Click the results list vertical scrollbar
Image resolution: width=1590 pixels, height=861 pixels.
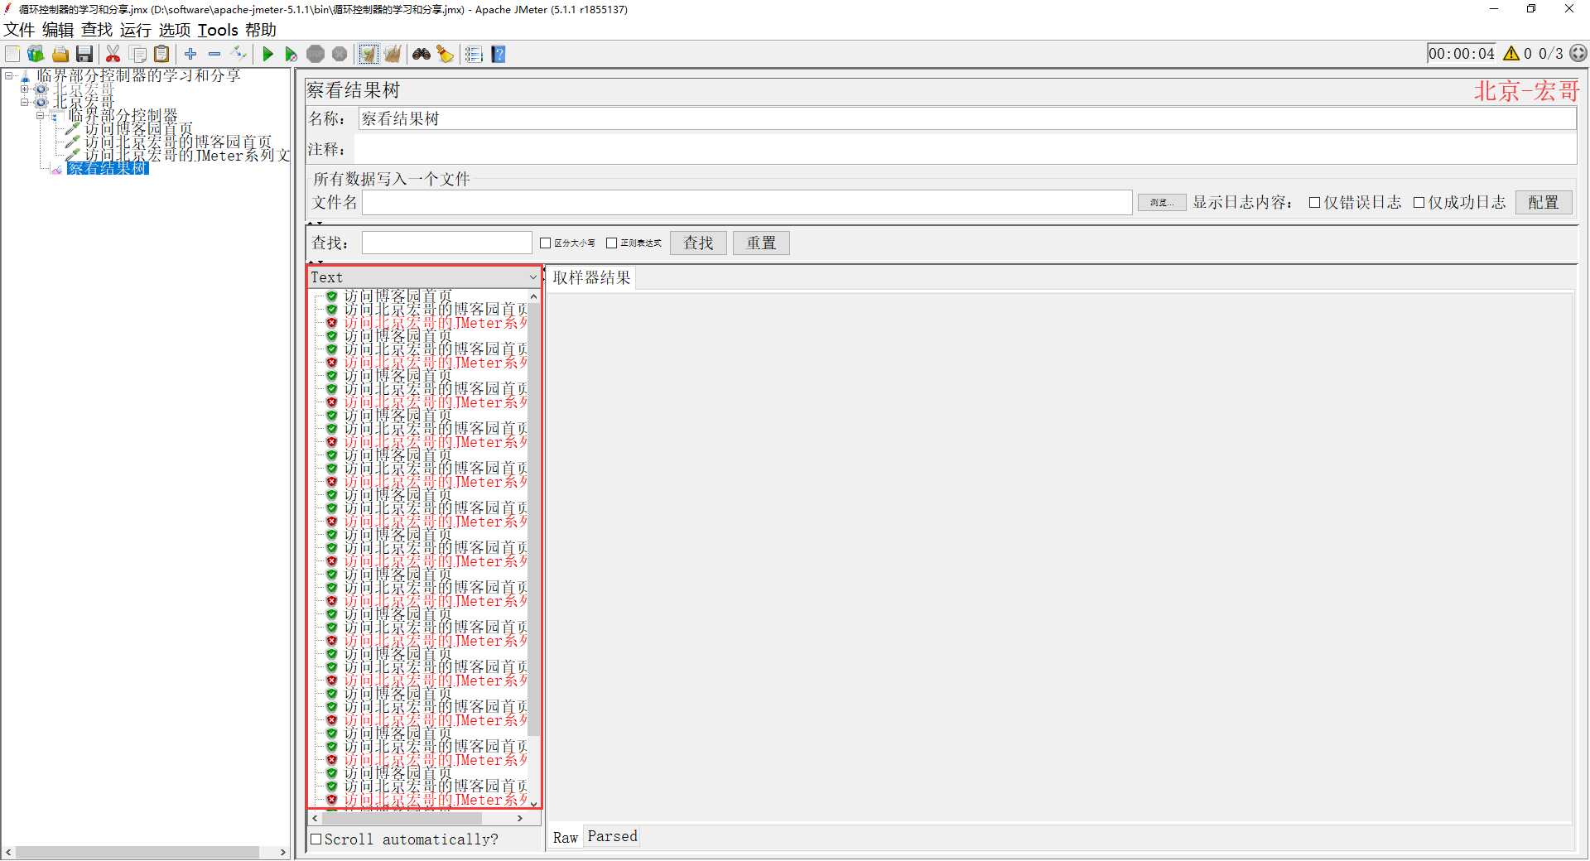click(x=534, y=519)
